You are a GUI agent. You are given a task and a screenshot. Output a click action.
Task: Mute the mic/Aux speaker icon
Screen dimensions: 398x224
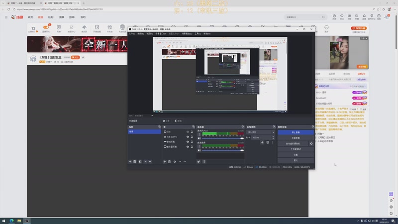pos(199,138)
